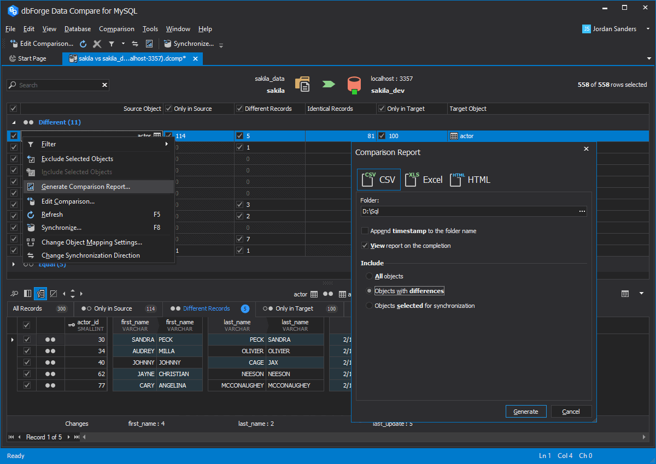Select the CSV report format
Image resolution: width=656 pixels, height=464 pixels.
pyautogui.click(x=379, y=180)
